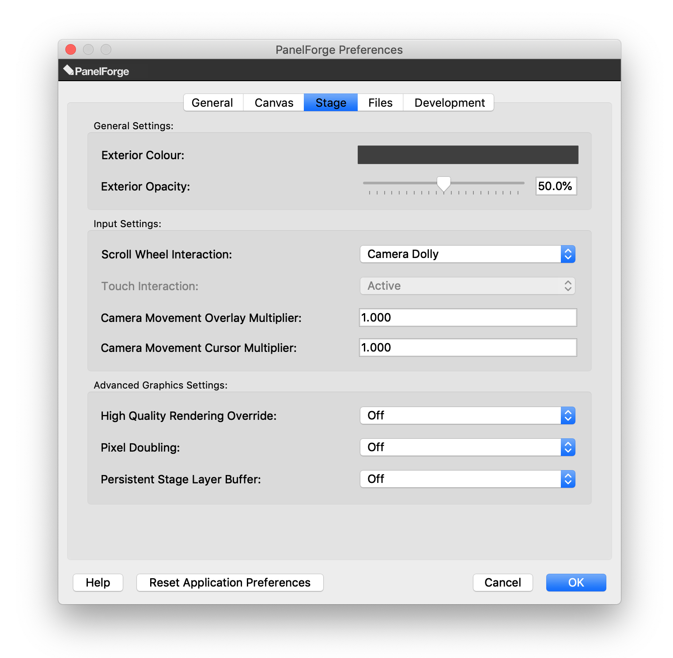Open the Scroll Wheel Interaction dropdown
This screenshot has height=658, width=673.
pos(467,254)
